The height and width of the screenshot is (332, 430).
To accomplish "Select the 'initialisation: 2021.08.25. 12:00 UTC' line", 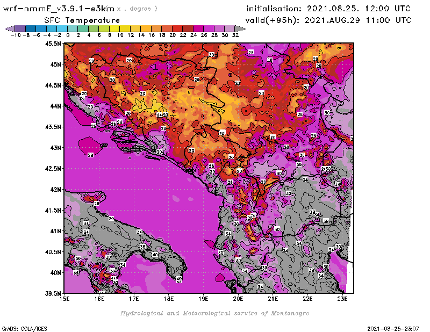I will (328, 9).
